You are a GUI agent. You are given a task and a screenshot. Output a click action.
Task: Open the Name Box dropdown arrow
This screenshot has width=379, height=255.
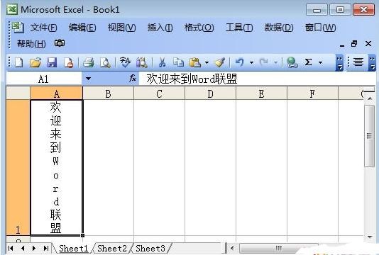coord(88,79)
